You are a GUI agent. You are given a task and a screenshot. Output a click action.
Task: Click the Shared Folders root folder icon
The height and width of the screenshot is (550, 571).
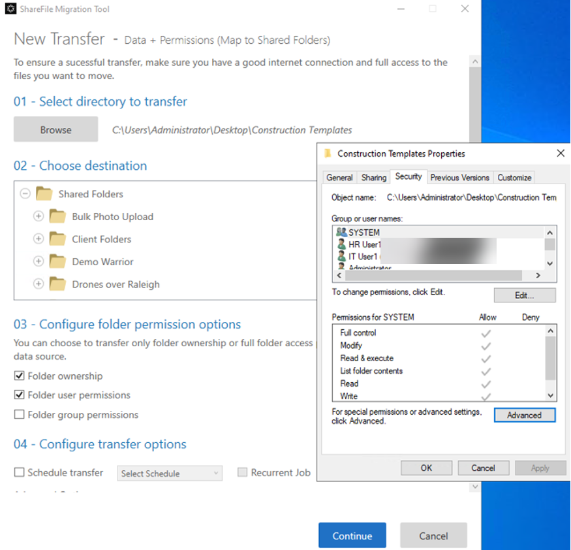point(44,194)
